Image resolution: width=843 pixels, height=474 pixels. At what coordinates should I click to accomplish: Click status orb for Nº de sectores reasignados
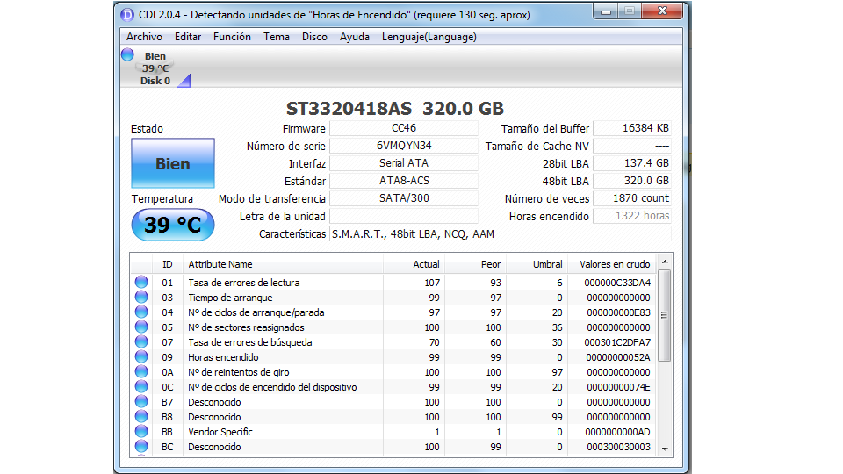click(x=141, y=327)
